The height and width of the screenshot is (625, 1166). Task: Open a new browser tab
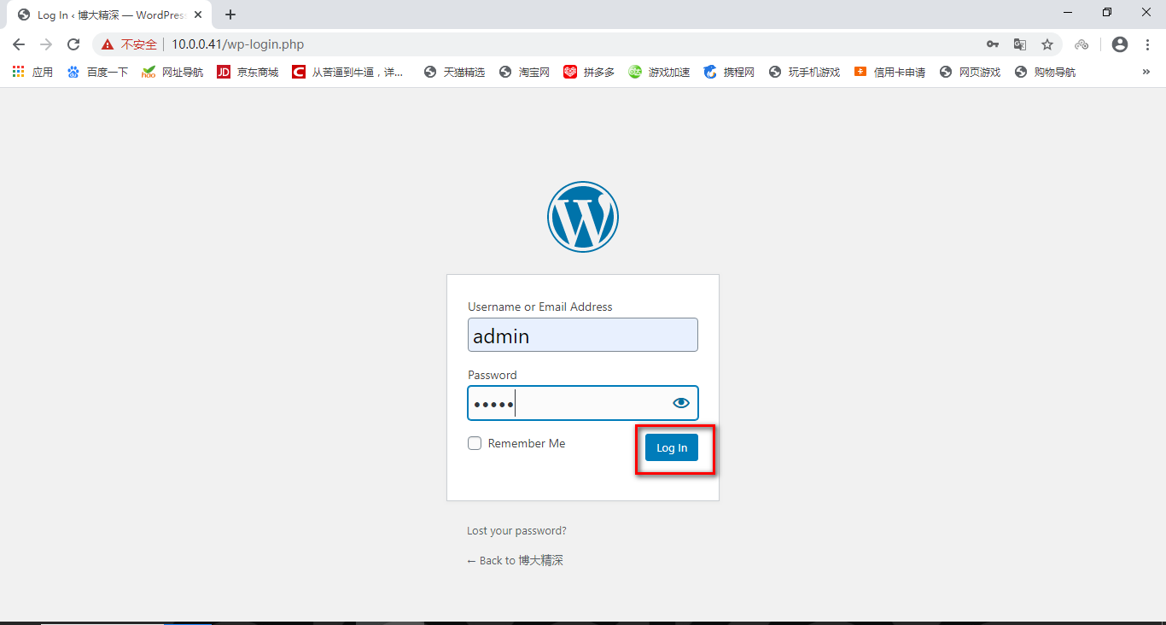click(230, 15)
